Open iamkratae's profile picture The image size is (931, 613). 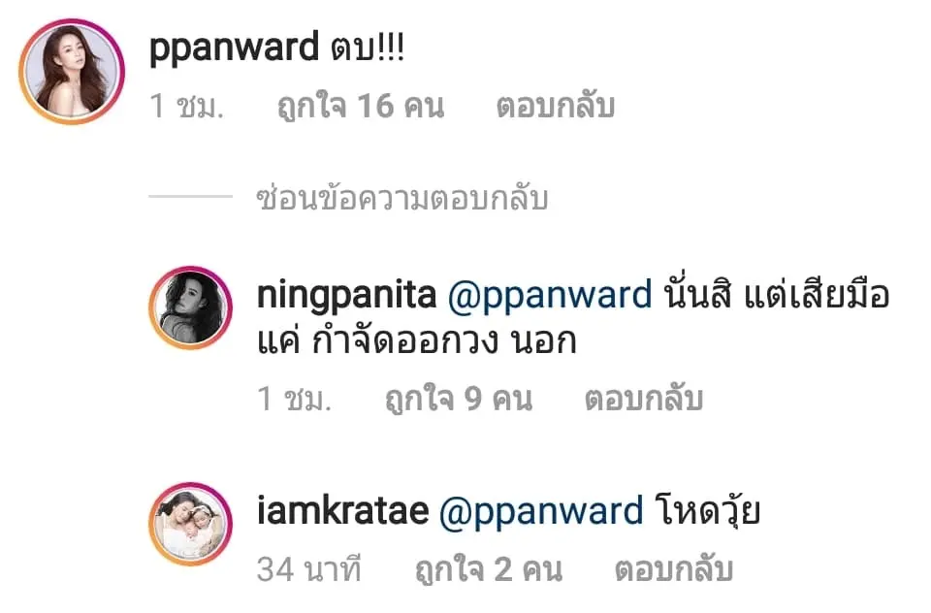[191, 524]
